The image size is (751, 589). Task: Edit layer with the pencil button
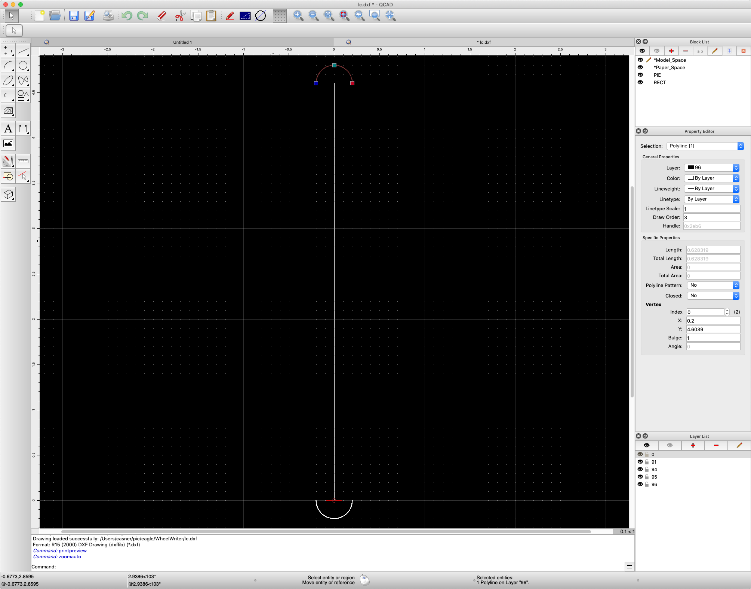739,445
